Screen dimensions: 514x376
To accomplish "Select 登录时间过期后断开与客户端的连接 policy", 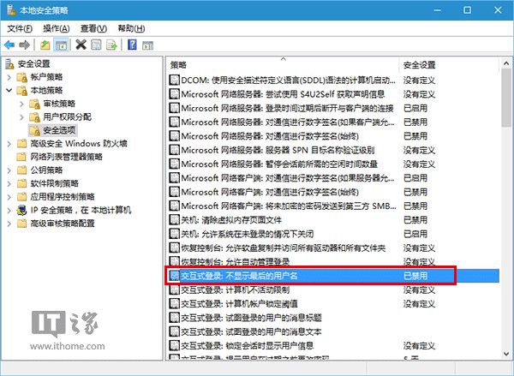I will (334, 108).
